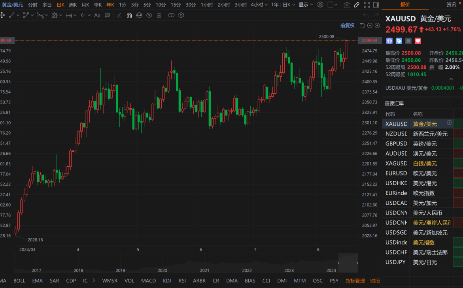Select the text annotation Aa tool
This screenshot has width=463, height=288.
tap(97, 15)
